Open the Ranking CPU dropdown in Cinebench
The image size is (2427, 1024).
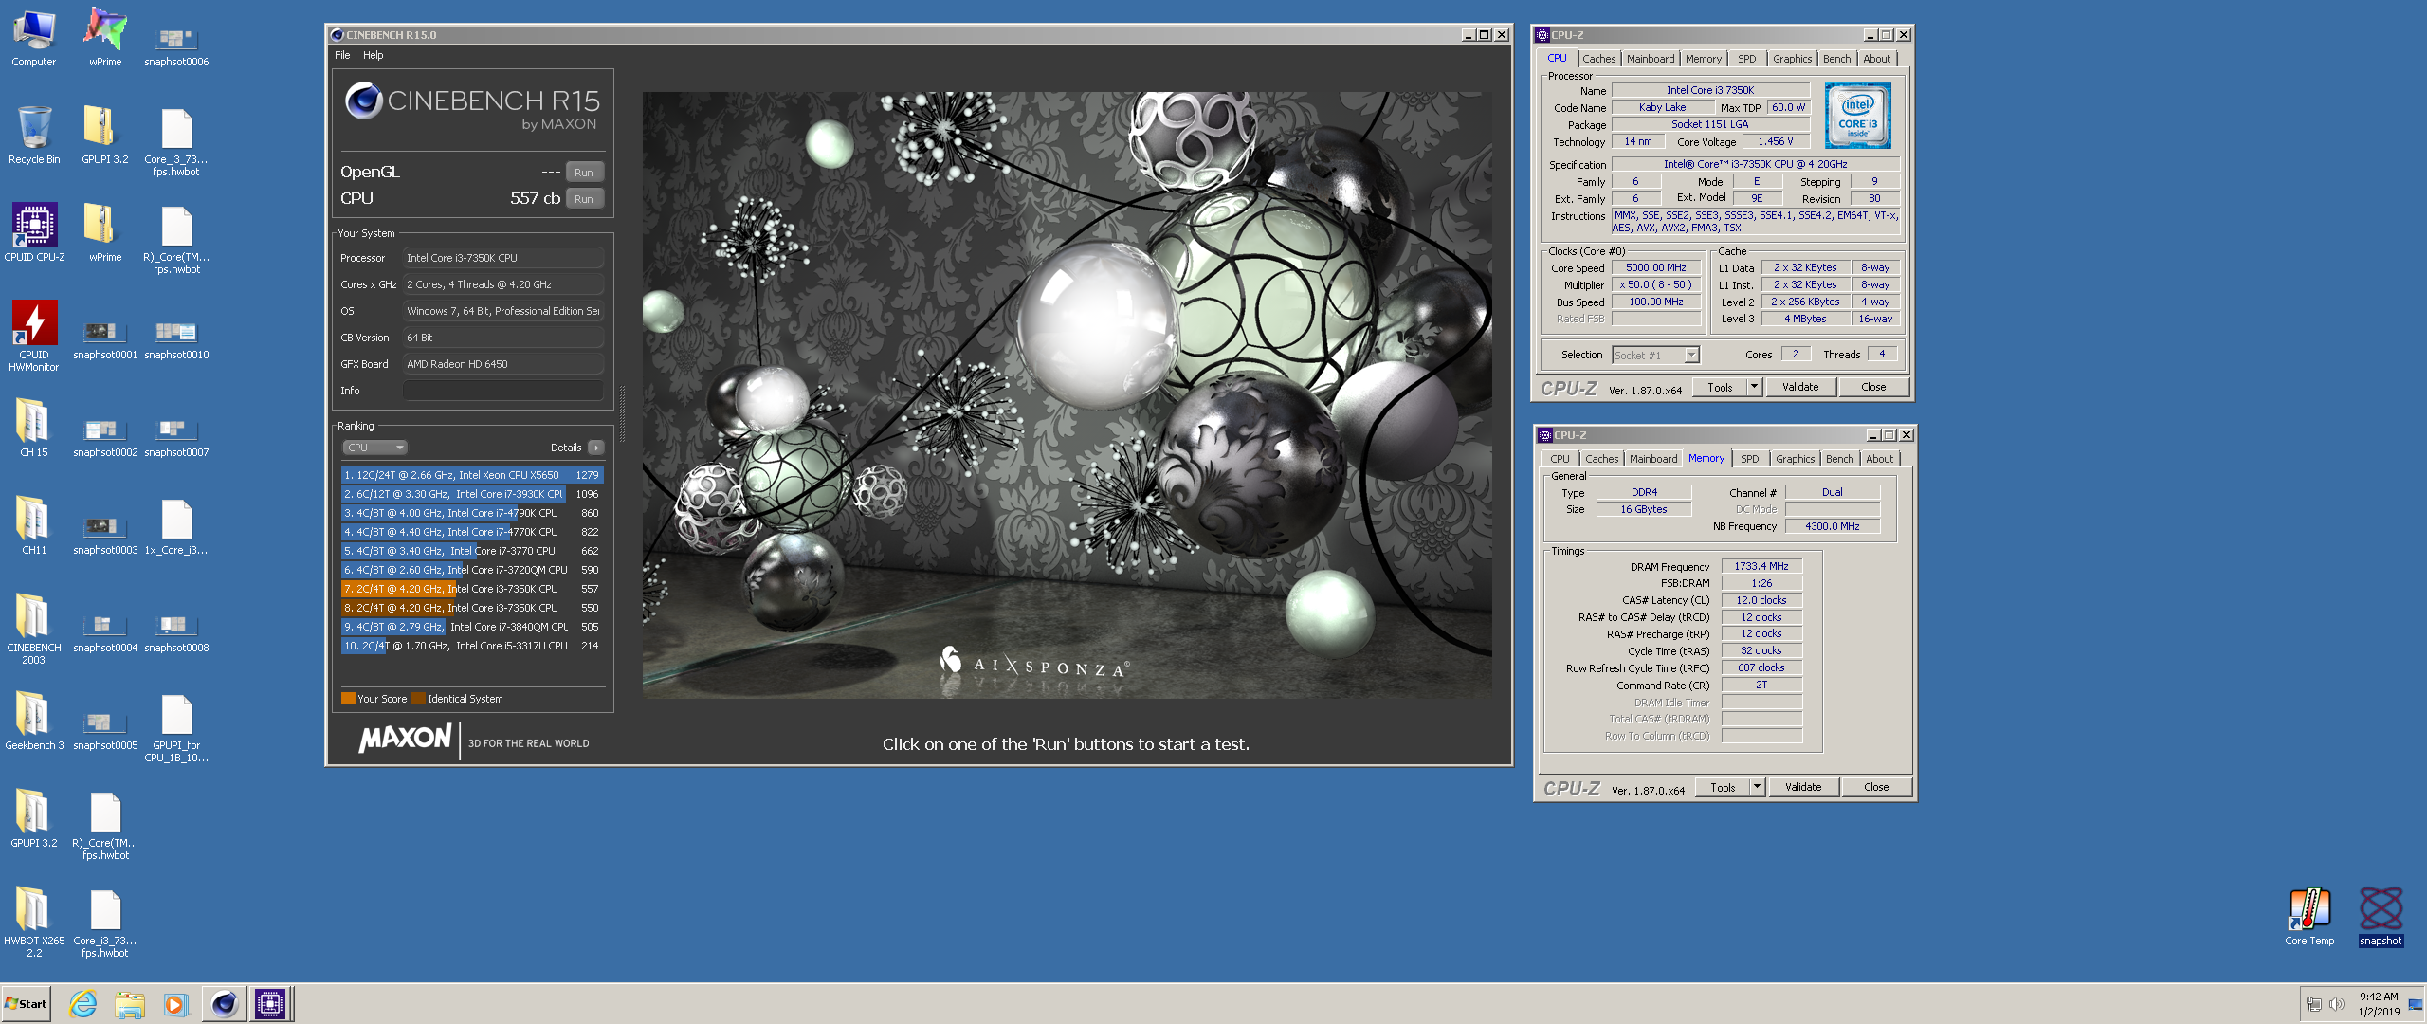[374, 448]
